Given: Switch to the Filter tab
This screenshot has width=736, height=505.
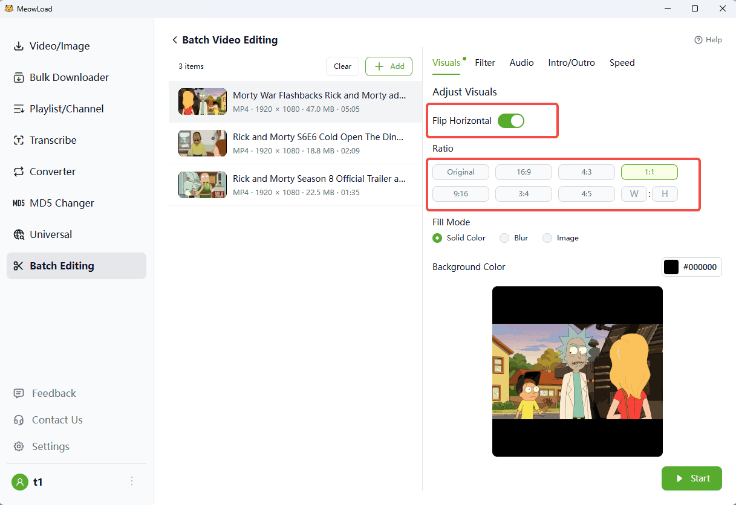Looking at the screenshot, I should [485, 63].
